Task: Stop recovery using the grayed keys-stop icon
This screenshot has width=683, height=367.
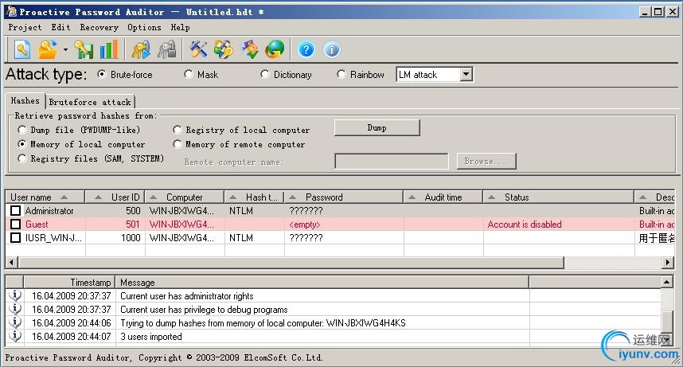Action: tap(167, 49)
